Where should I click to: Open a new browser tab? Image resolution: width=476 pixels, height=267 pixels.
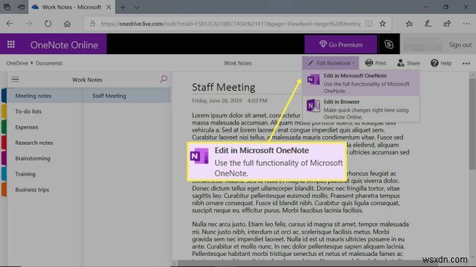pos(122,7)
